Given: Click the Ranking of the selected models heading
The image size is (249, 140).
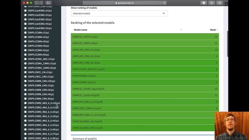Looking at the screenshot, I should (x=93, y=23).
